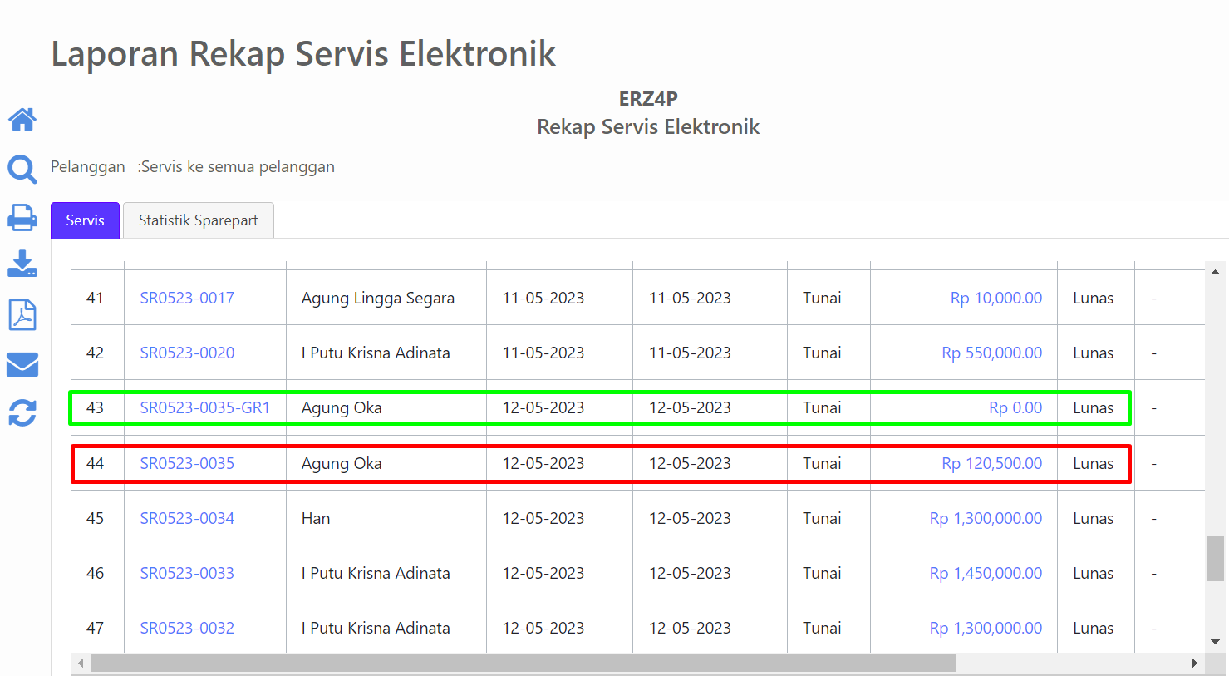Click the vertical scrollbar thumb

[x=1215, y=559]
